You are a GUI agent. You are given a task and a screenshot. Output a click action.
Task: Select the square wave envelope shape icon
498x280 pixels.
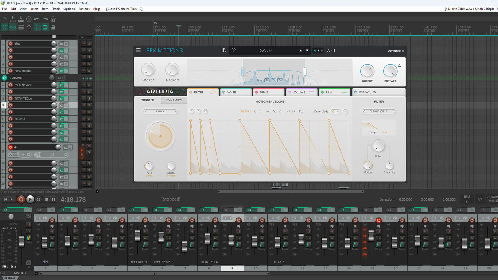click(301, 112)
